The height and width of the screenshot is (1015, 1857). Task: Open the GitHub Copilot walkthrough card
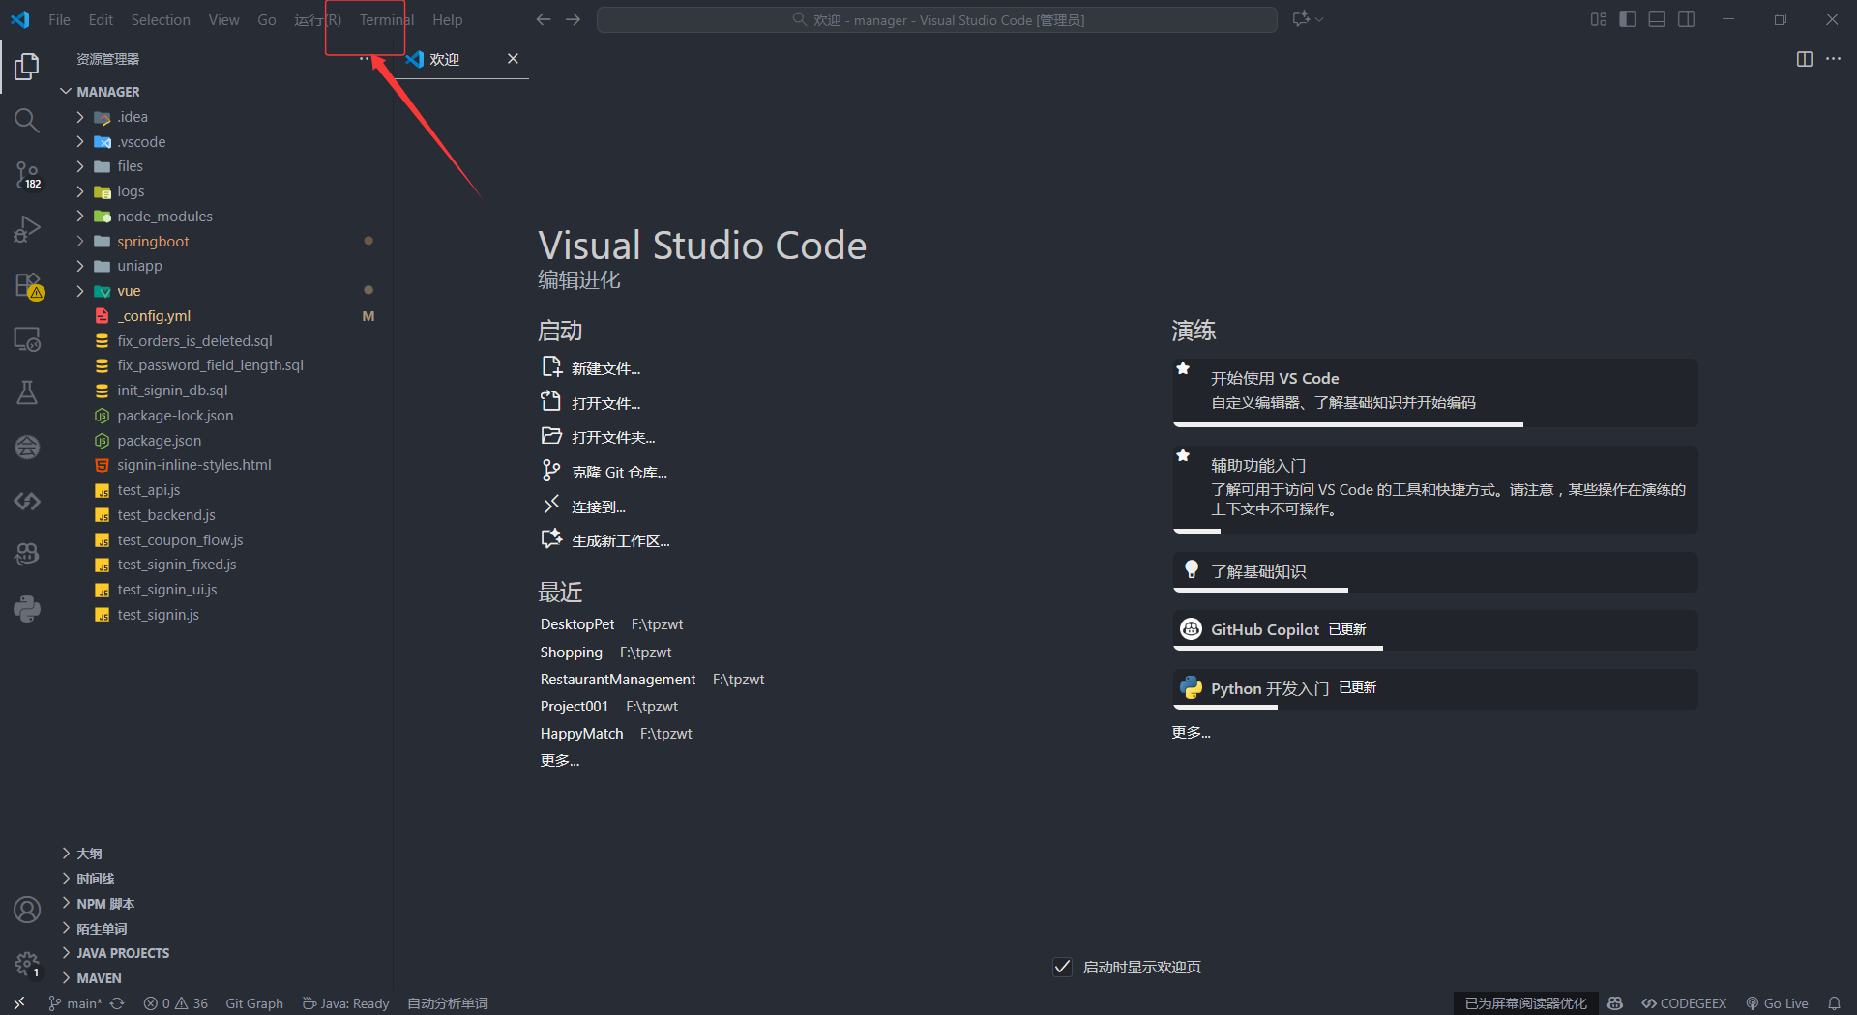click(1435, 630)
